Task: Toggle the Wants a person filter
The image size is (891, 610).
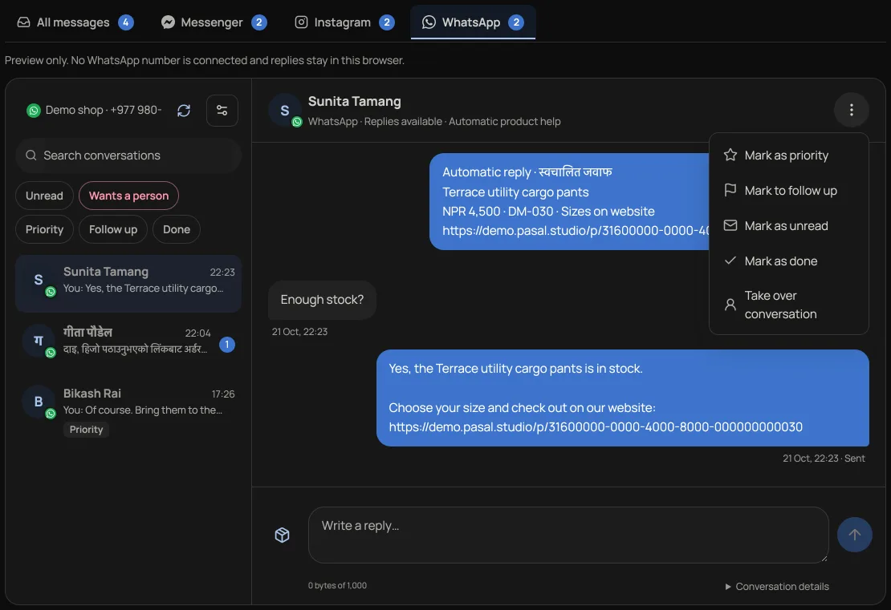Action: coord(128,196)
